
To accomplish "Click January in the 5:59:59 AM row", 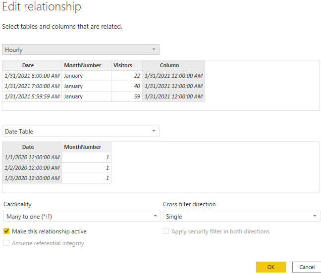I will [86, 96].
